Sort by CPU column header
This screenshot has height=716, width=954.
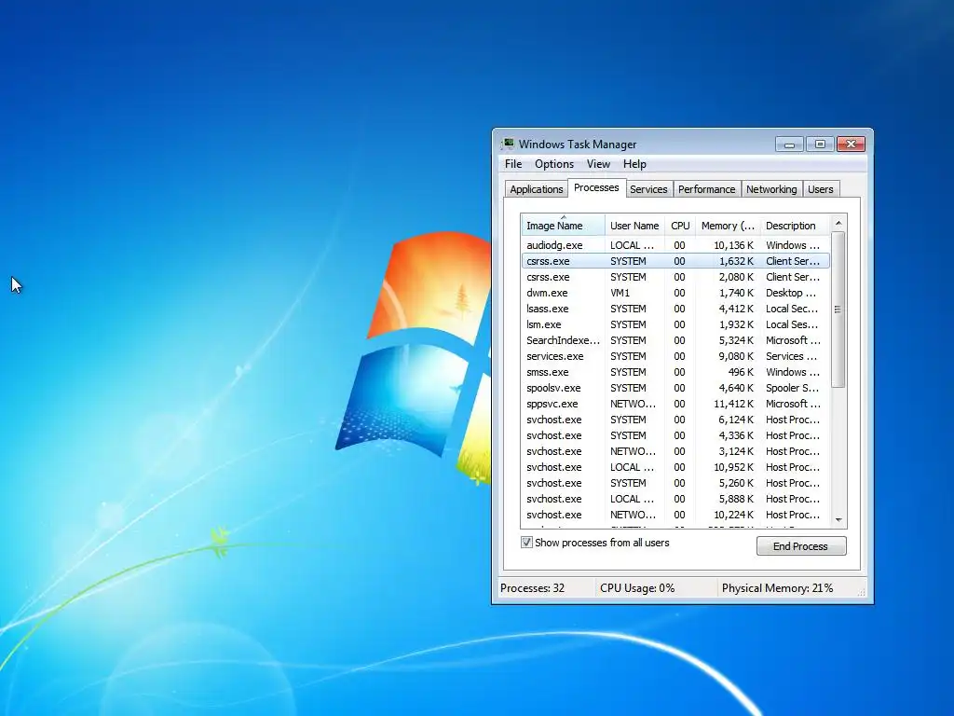tap(680, 226)
